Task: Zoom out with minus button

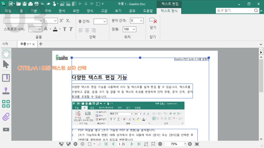Action: (x=160, y=144)
